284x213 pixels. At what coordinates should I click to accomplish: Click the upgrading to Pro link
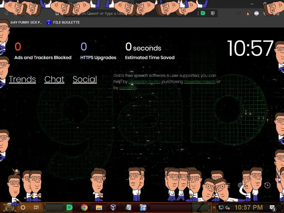[x=144, y=82]
